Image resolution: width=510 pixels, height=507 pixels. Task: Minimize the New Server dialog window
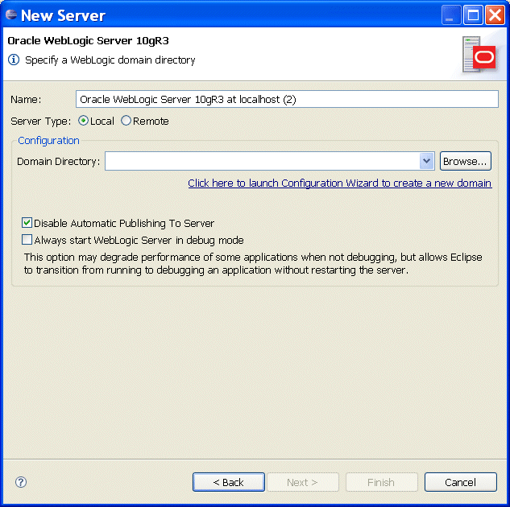(451, 15)
